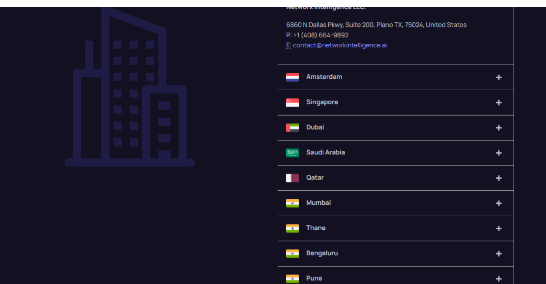Show Qatar address using plus icon
Viewport: 546px width, 284px height.
pyautogui.click(x=499, y=178)
